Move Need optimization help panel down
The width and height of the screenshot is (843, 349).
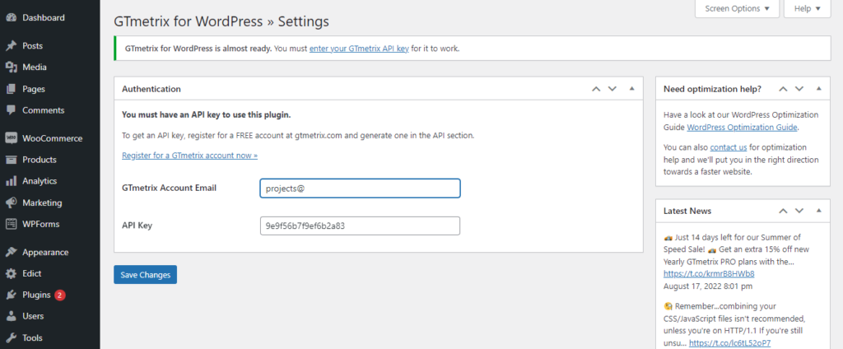point(799,89)
